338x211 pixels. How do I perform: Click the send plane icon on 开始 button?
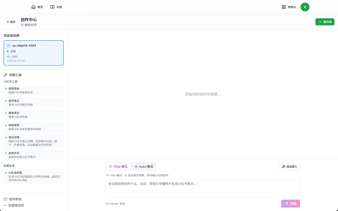tap(286, 203)
